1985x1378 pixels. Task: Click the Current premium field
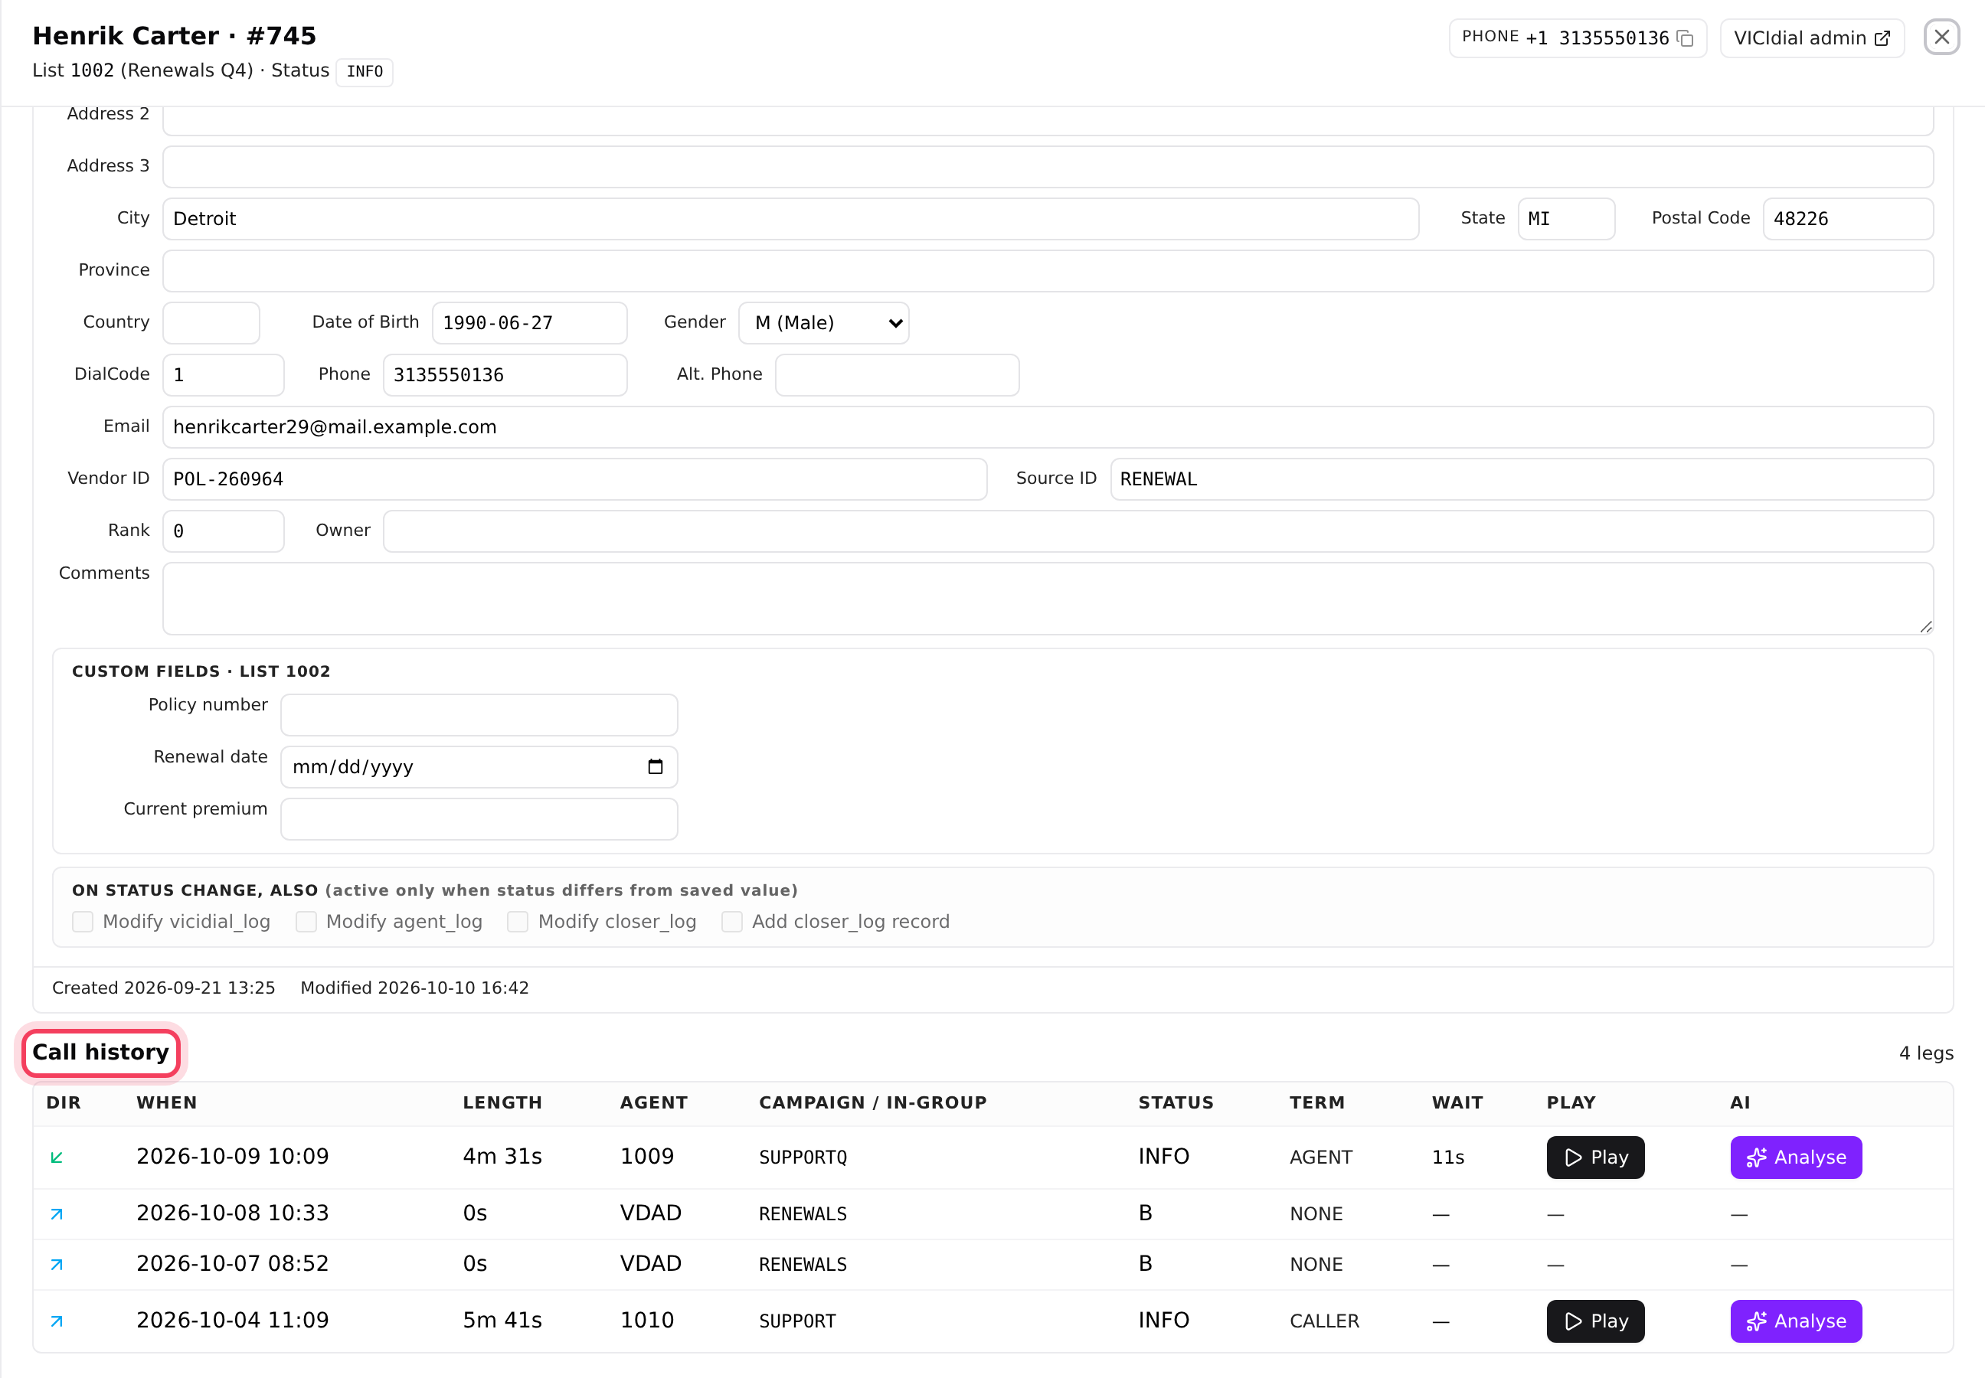[479, 818]
